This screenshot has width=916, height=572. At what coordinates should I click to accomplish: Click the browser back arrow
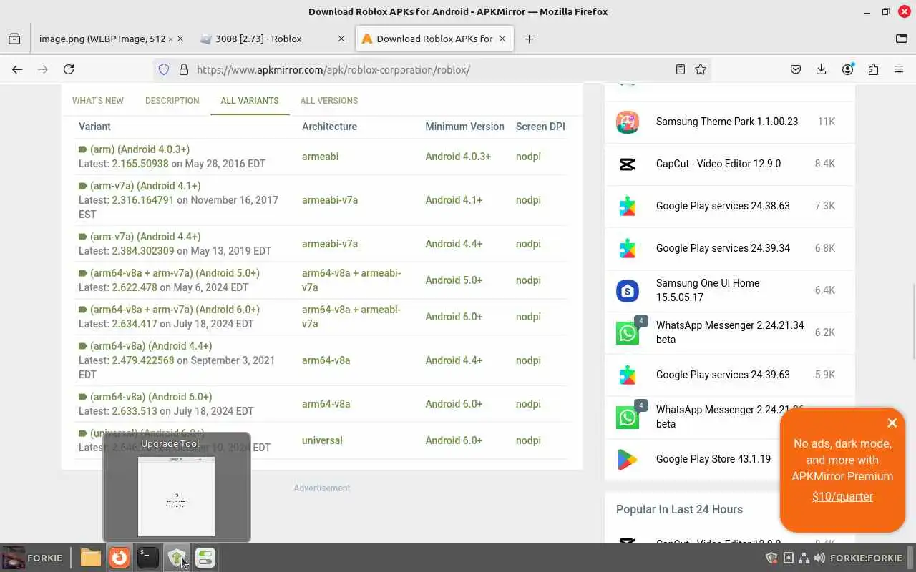17,69
